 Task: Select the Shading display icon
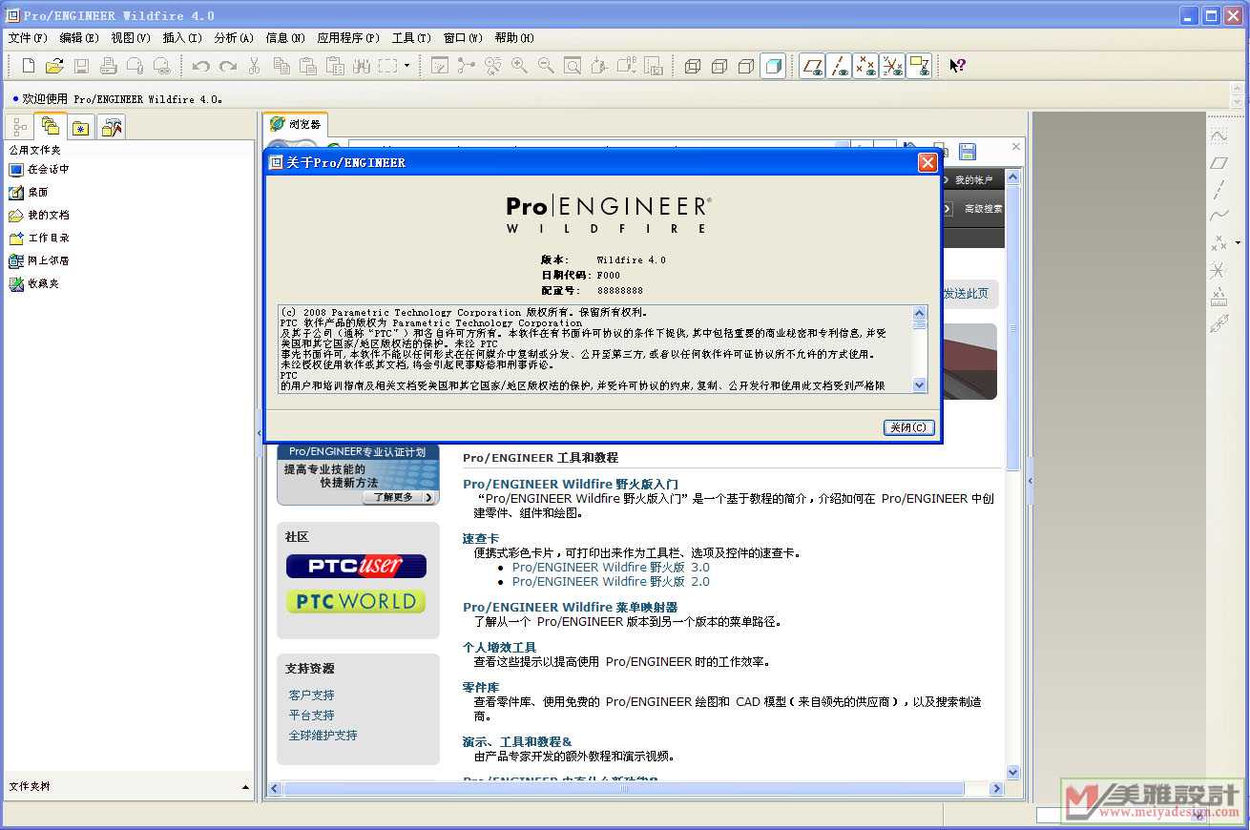[x=773, y=66]
